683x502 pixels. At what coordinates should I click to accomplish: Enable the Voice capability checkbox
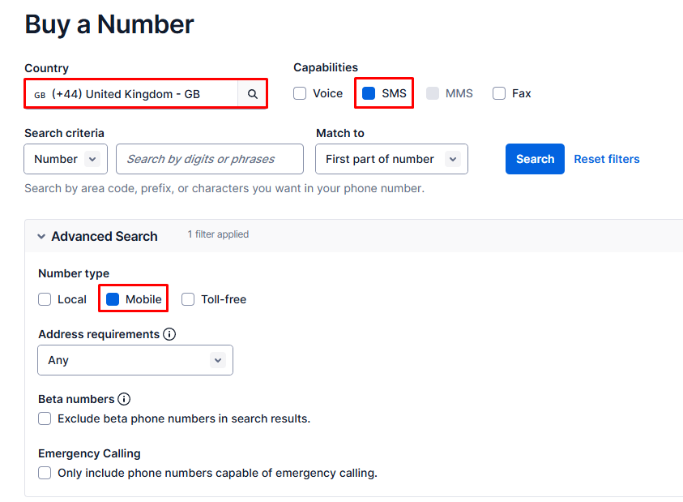[300, 93]
